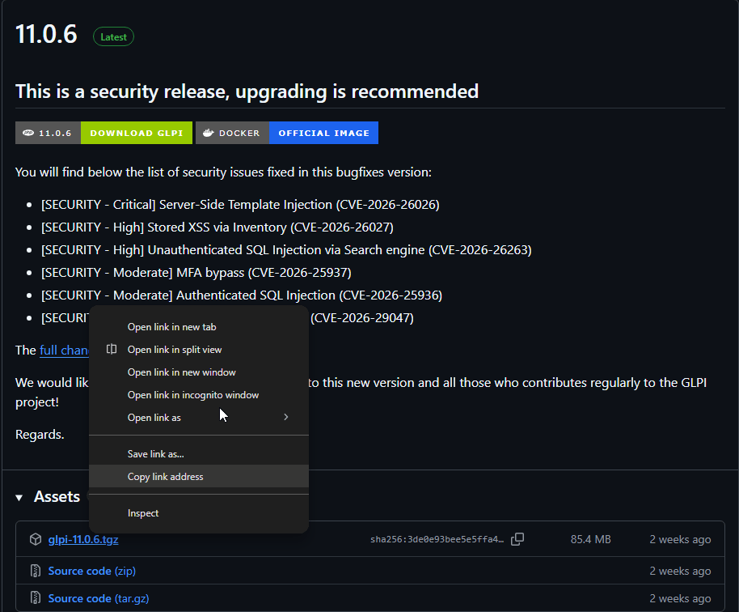Select 'Copy link address' from context menu
The image size is (739, 612).
[165, 477]
